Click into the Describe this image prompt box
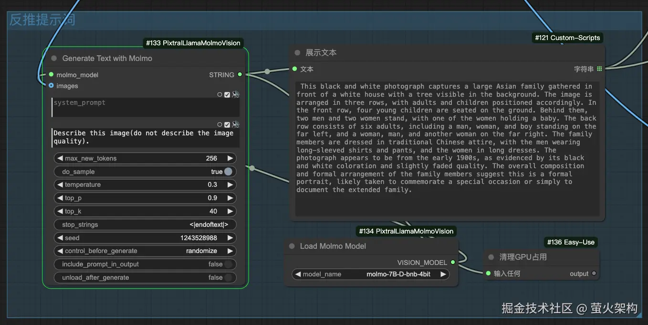The width and height of the screenshot is (648, 325). click(x=146, y=137)
